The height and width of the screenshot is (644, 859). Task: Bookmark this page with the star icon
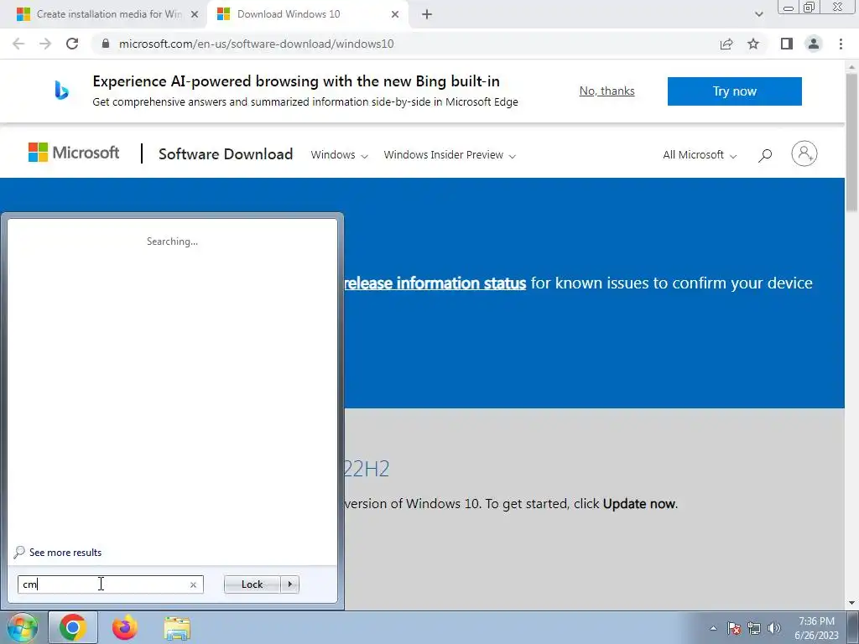click(753, 44)
